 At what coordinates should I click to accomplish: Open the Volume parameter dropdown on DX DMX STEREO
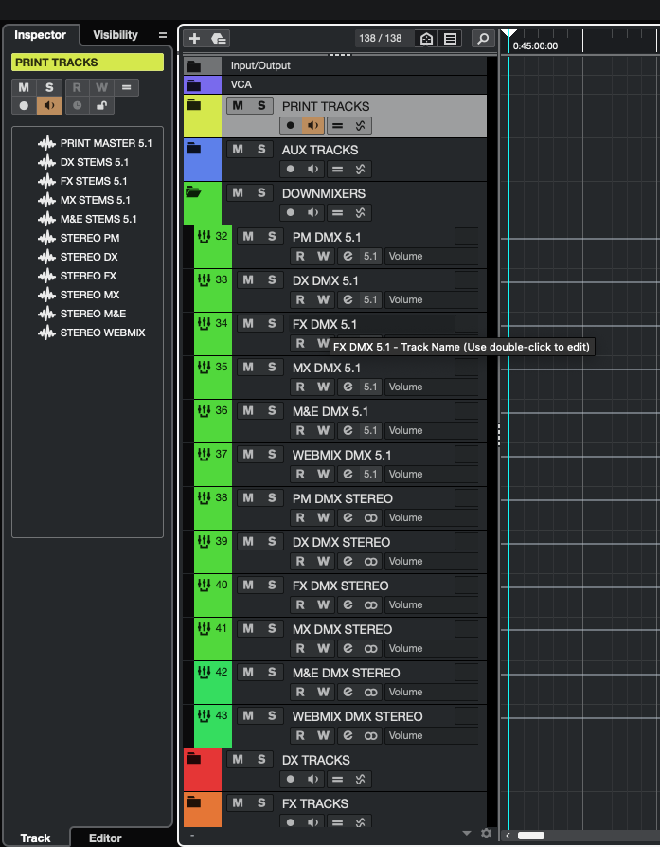(431, 561)
